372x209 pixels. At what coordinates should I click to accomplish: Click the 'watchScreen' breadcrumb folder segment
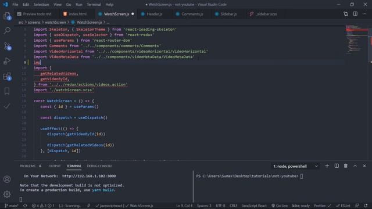[55, 22]
